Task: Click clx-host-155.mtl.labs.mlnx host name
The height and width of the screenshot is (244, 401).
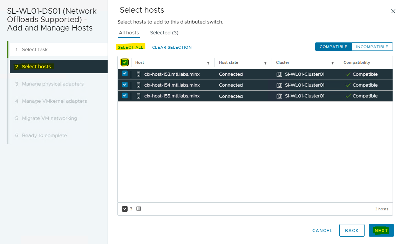Action: tap(172, 96)
